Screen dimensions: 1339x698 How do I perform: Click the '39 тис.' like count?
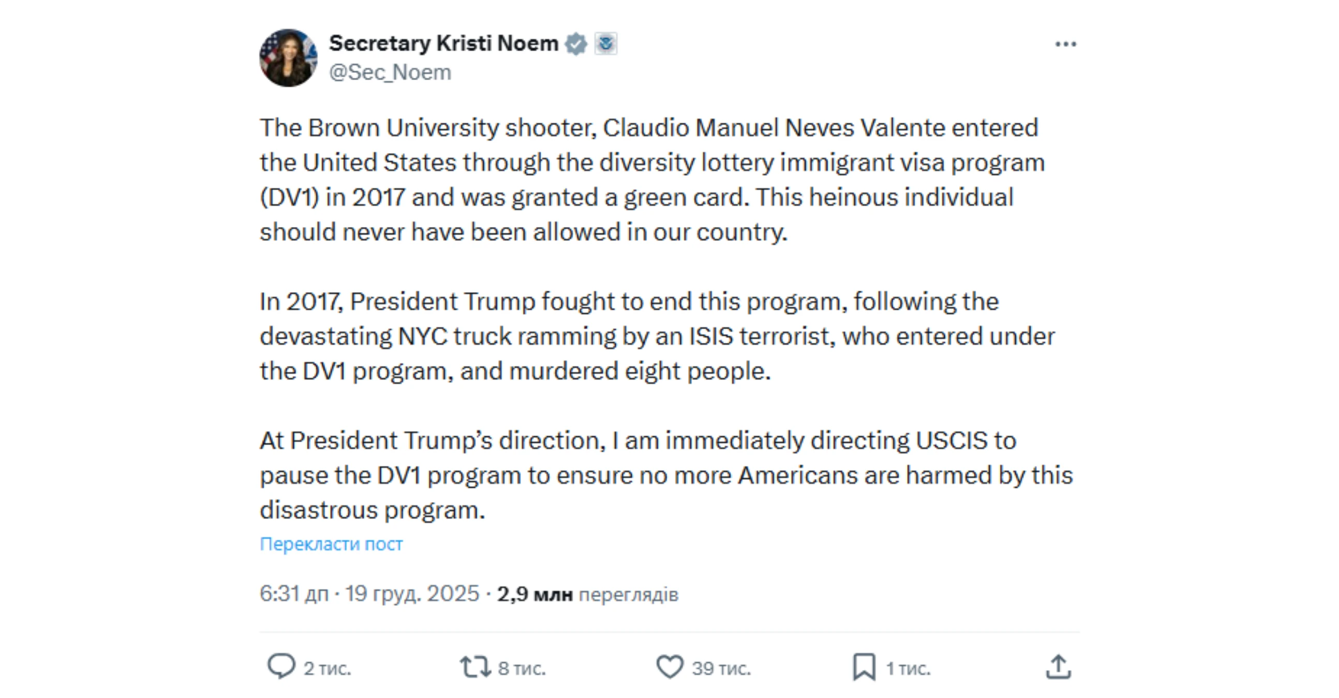(721, 669)
